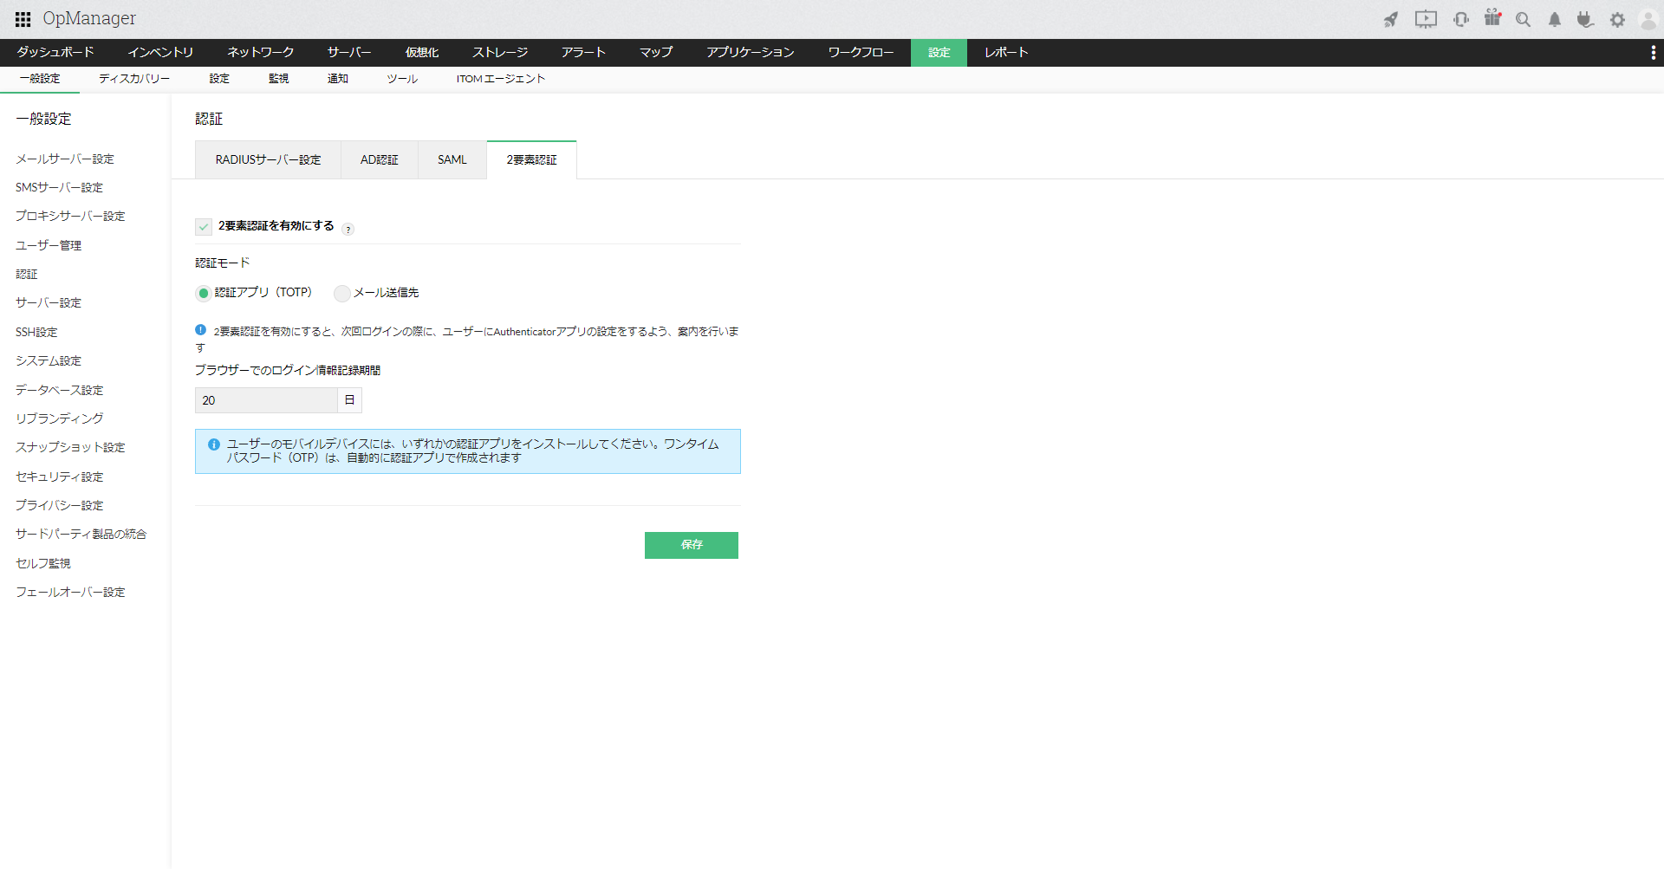Open the apps grid icon beside OpManager

pyautogui.click(x=23, y=18)
